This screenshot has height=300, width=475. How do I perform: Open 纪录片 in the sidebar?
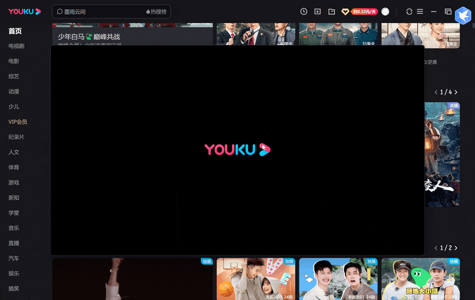tap(16, 137)
